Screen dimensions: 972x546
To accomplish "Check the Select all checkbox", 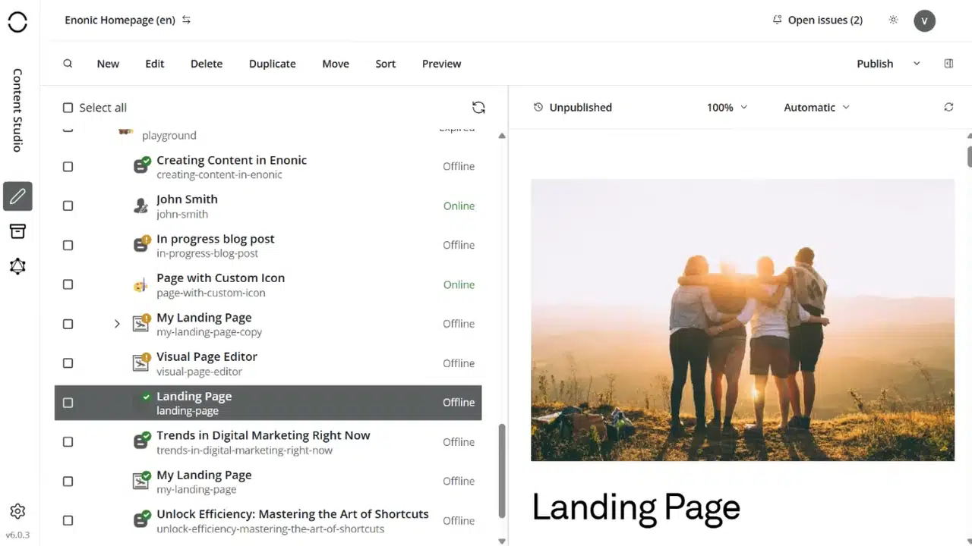I will (68, 108).
